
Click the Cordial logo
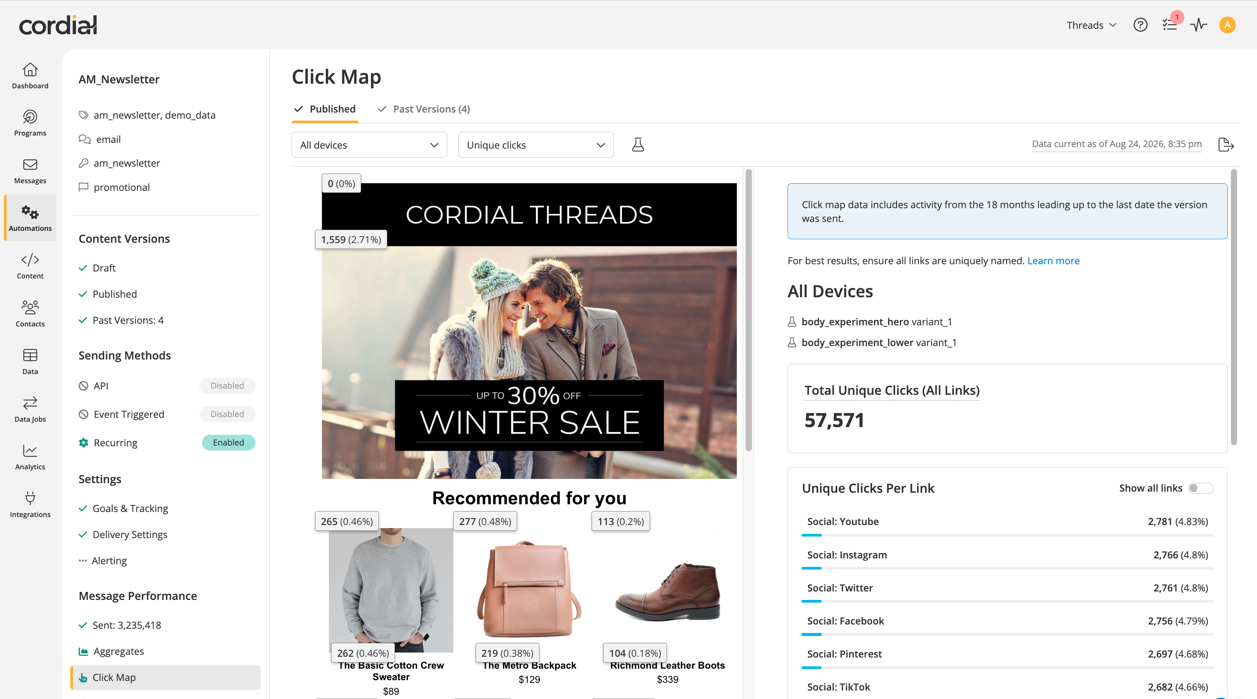point(58,25)
